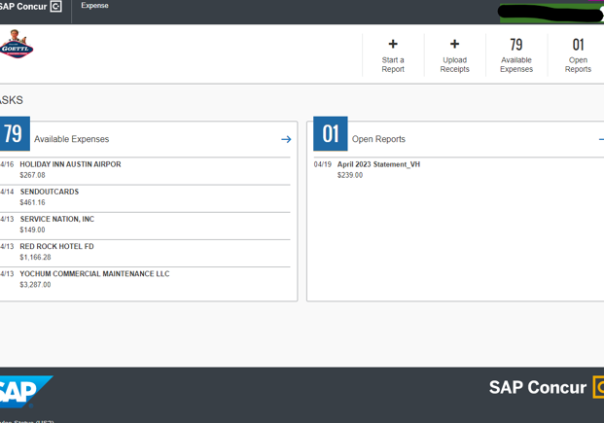Screen dimensions: 604x423
Task: Open YOCHUM COMMERCIAL MAINTENANCE LLC expense
Action: click(145, 279)
